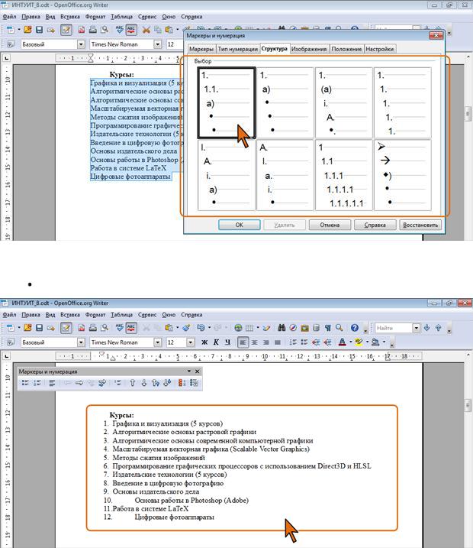Confirm the dialog with OK
473x548 pixels.
point(240,225)
